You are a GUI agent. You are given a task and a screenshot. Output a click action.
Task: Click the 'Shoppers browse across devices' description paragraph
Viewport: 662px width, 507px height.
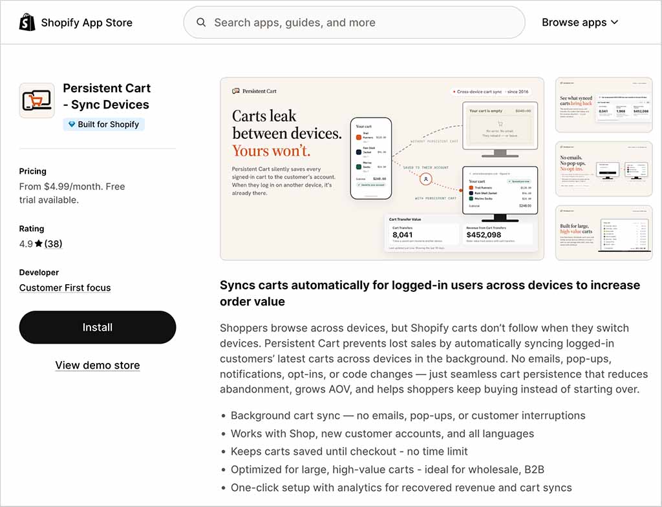[434, 358]
